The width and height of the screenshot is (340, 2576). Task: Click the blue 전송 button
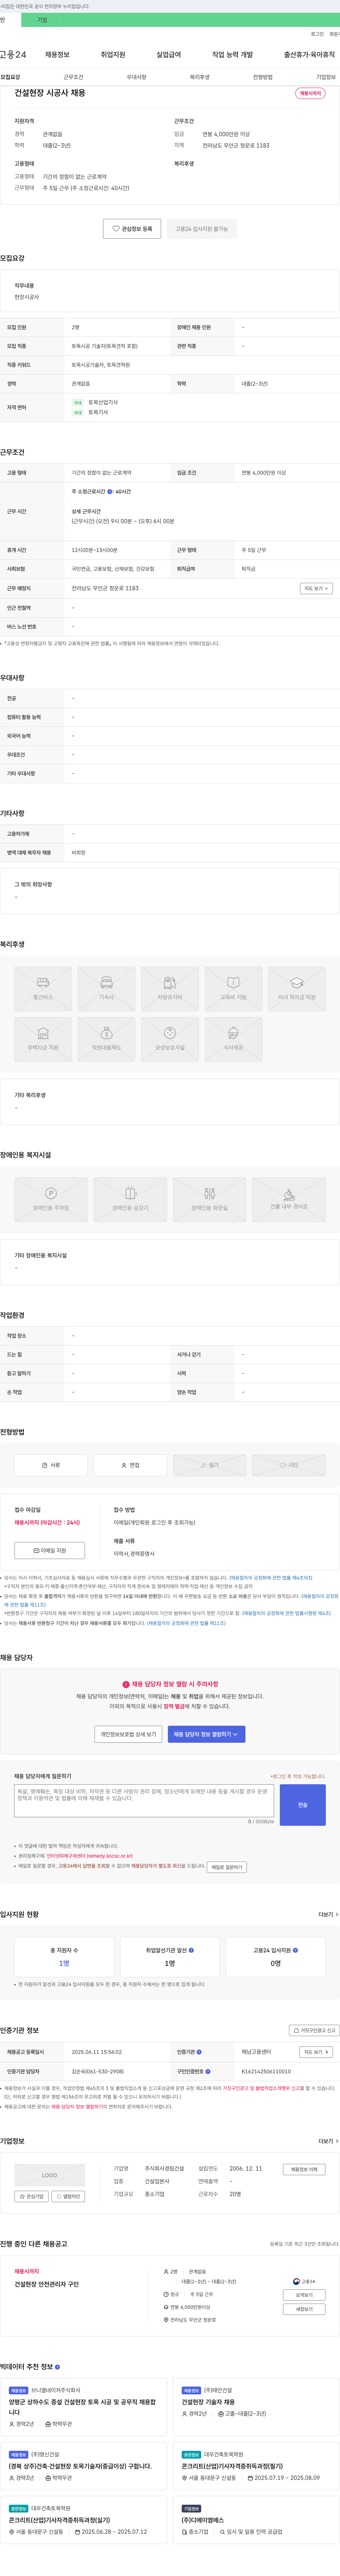coord(303,1805)
